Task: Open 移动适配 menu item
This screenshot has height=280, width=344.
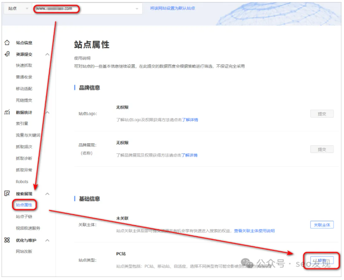Action: click(24, 88)
